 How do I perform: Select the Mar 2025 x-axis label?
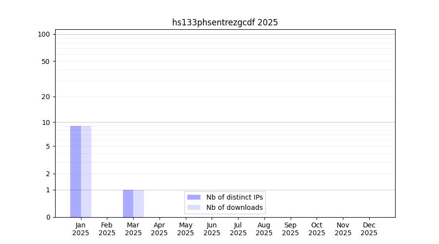click(133, 229)
